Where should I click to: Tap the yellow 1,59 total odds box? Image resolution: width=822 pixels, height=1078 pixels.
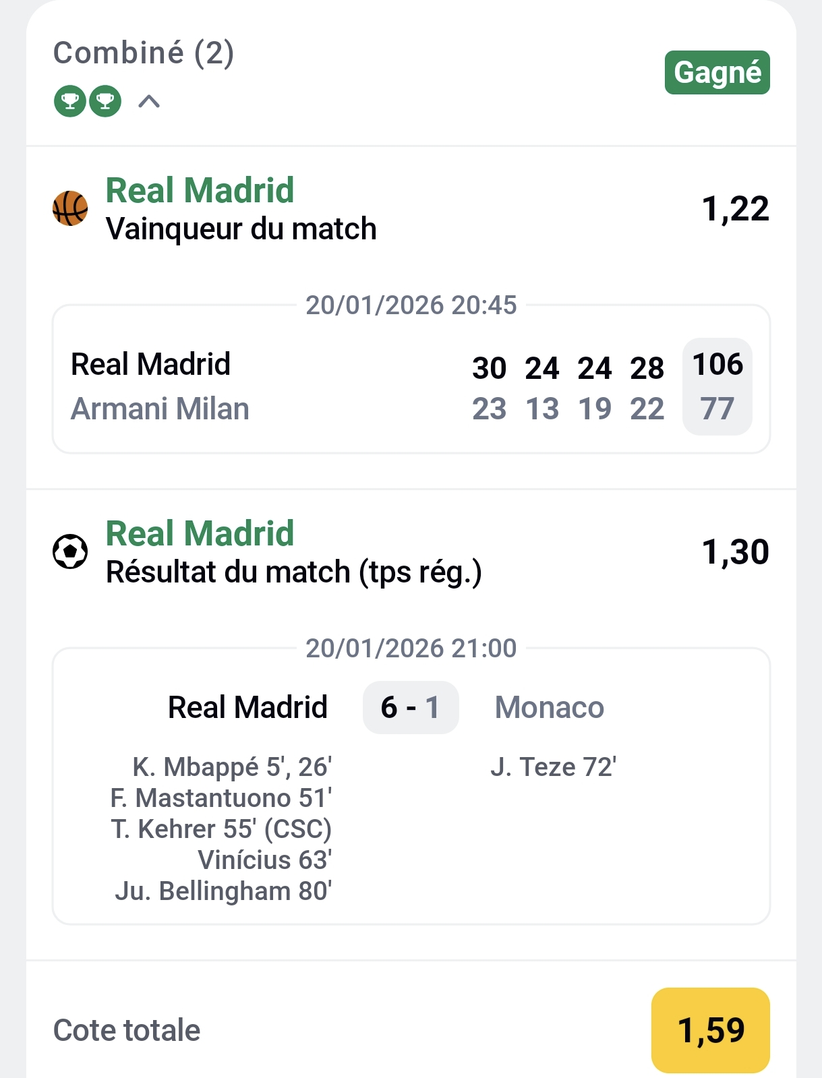(x=710, y=1030)
